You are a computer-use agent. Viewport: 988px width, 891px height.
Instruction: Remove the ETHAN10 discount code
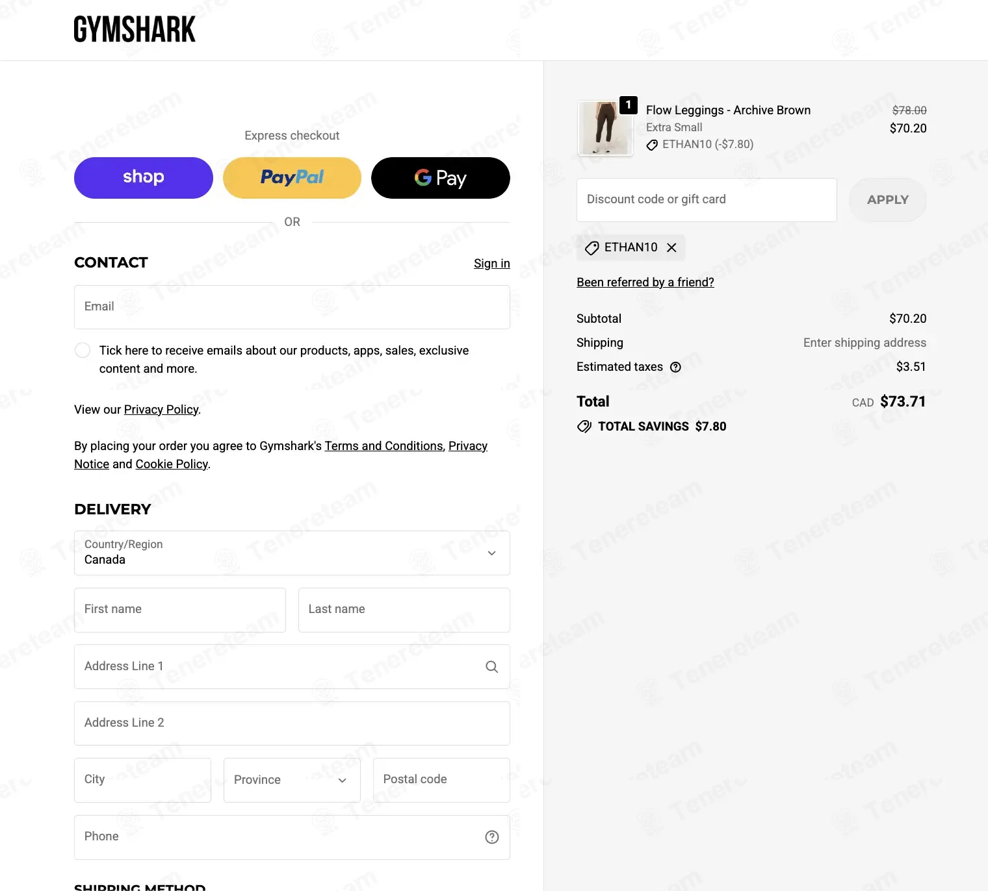(x=671, y=247)
